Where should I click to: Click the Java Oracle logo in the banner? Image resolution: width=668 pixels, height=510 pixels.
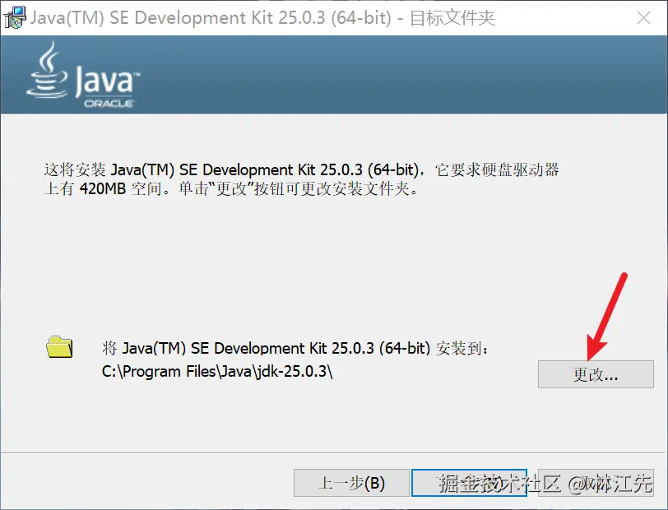point(84,75)
